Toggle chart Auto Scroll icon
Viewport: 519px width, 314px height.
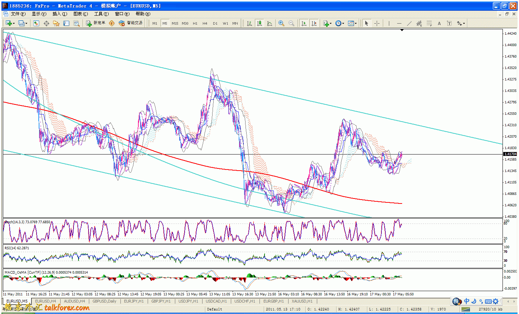coord(304,23)
